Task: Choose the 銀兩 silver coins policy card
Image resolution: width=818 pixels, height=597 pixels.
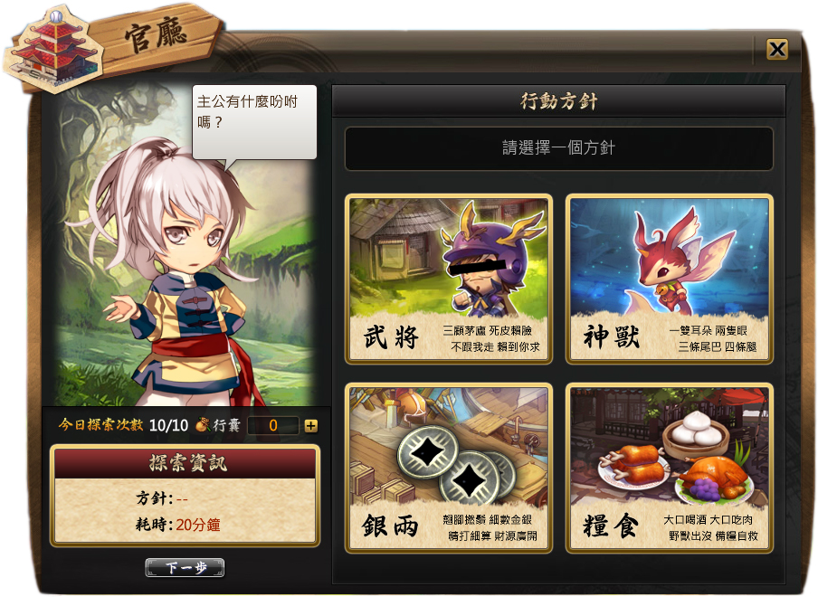Action: [x=449, y=468]
